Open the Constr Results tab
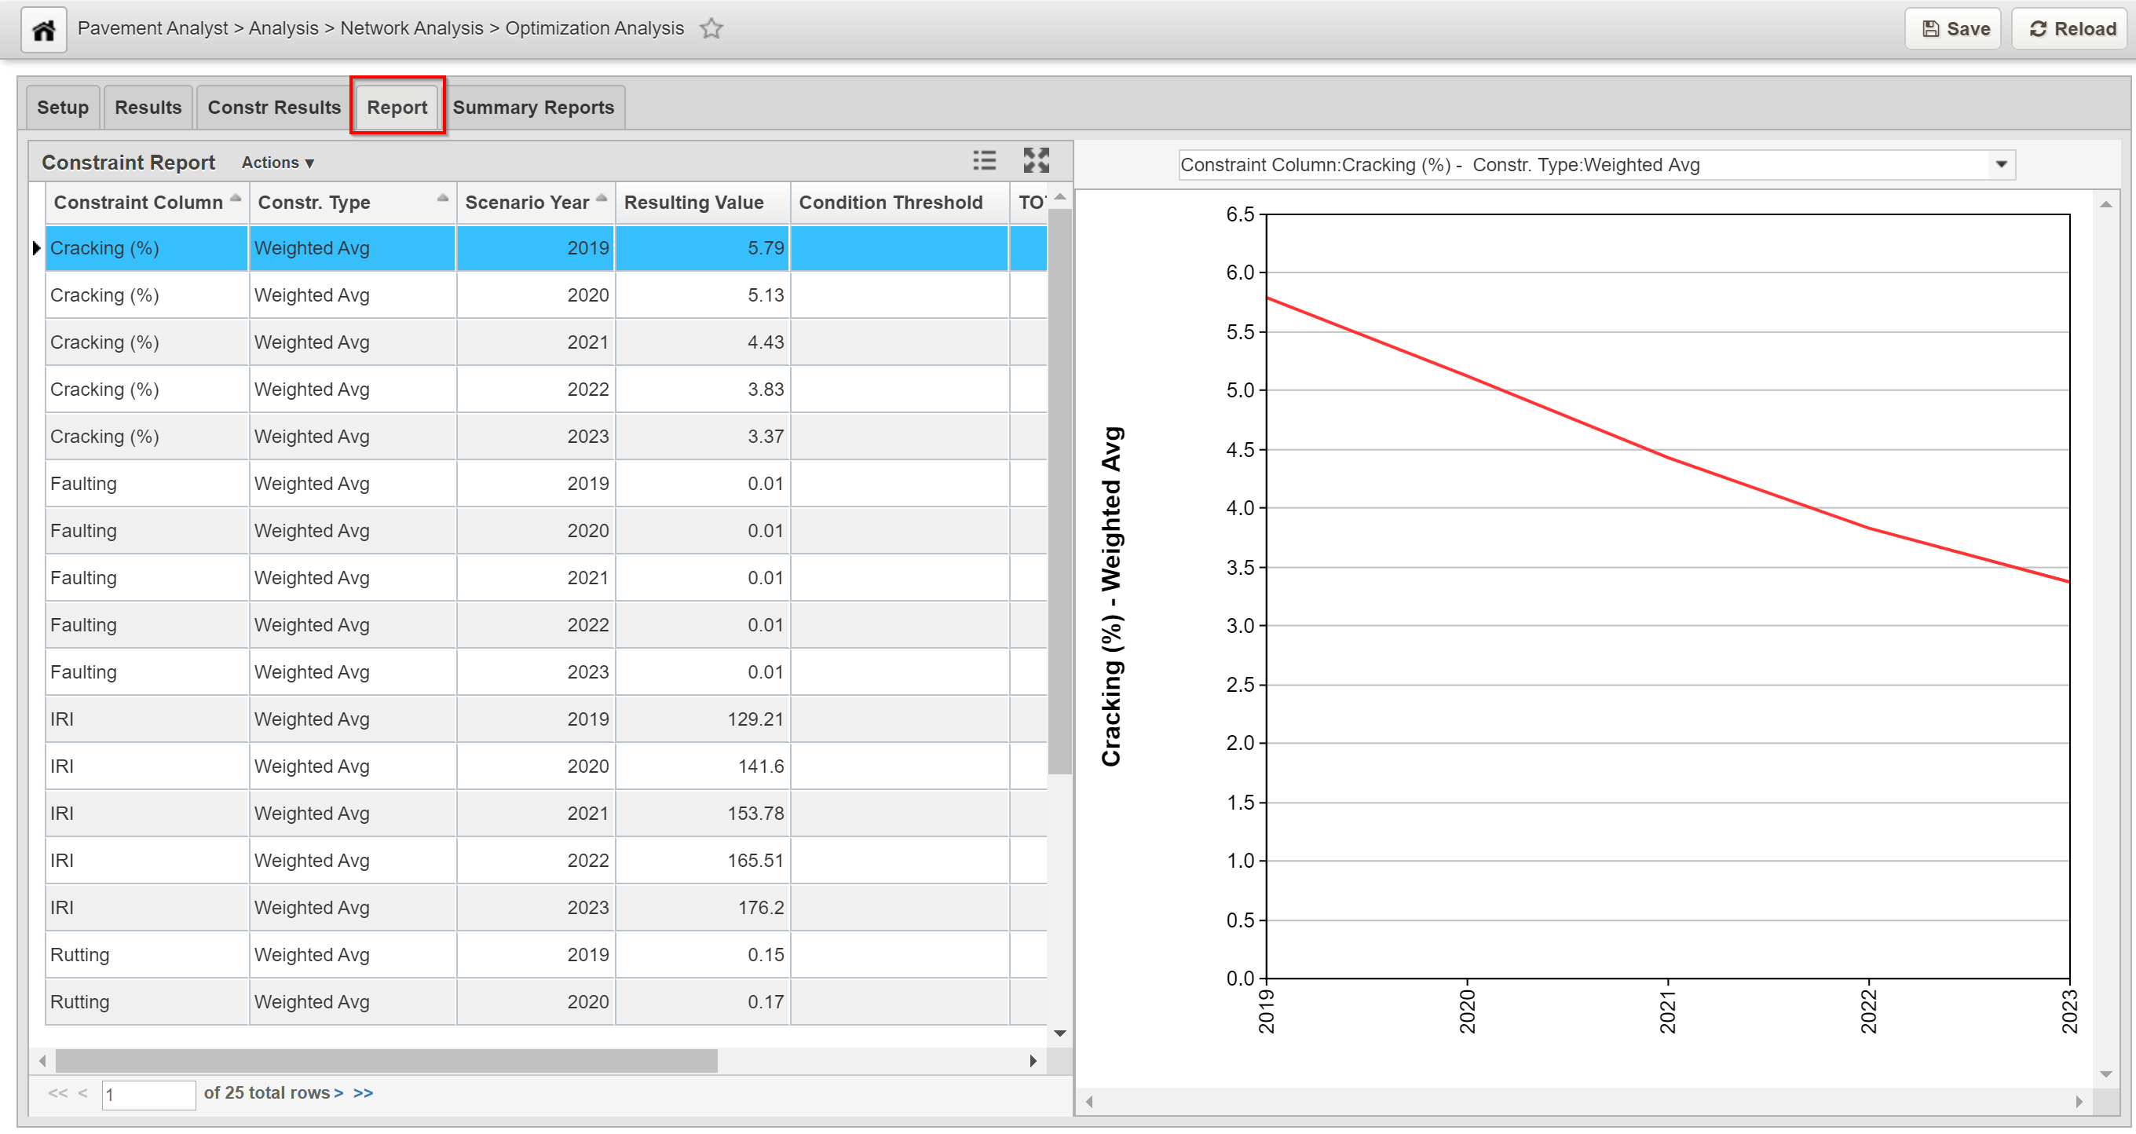Screen dimensions: 2136x1134 (273, 108)
